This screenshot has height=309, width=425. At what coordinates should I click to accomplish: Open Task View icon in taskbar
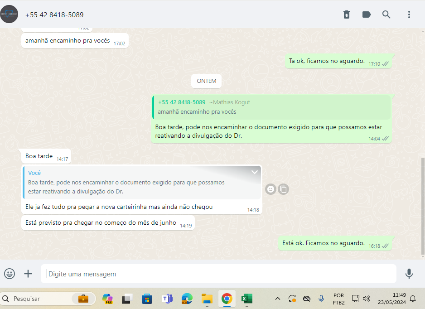coord(127,299)
